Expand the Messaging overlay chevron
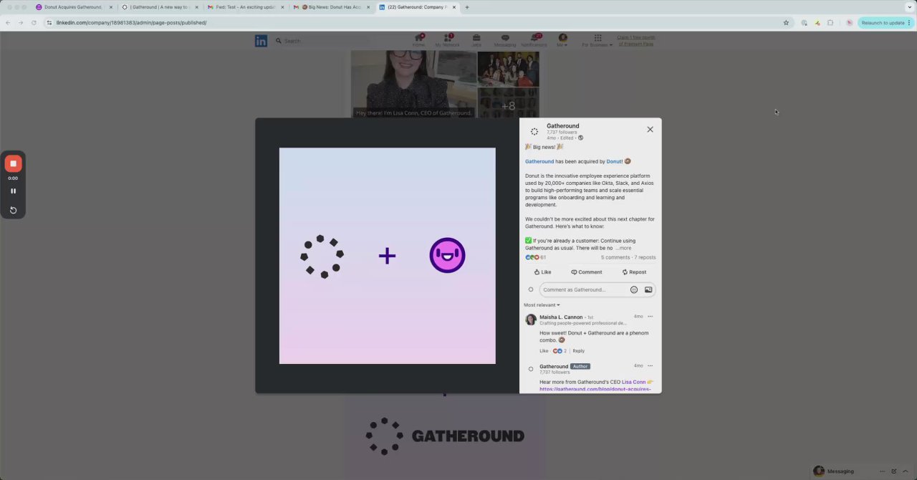Image resolution: width=917 pixels, height=480 pixels. [x=905, y=471]
